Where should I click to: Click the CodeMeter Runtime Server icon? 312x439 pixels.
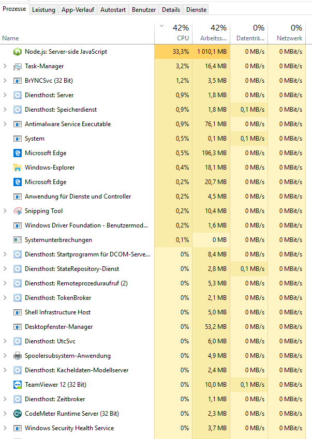click(18, 414)
